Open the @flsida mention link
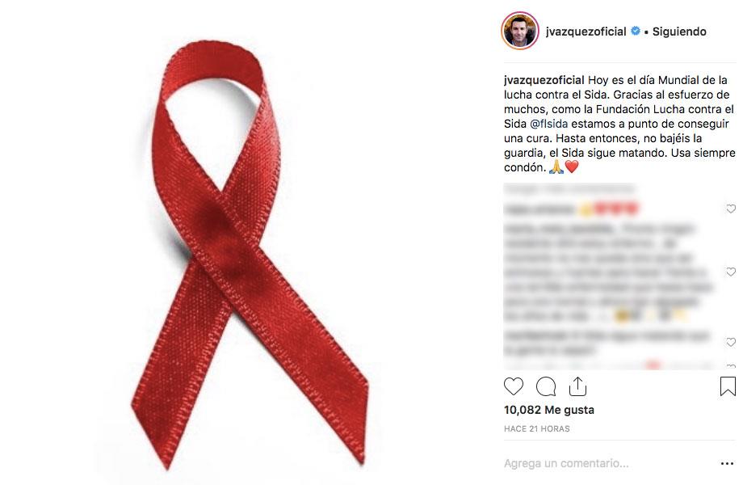The image size is (743, 485). pyautogui.click(x=548, y=124)
